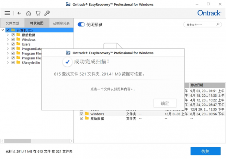Switch to the 文件类型 tab

[12, 23]
